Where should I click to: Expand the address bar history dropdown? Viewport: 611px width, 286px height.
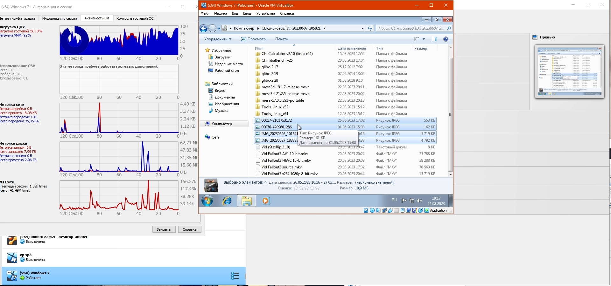coord(362,29)
